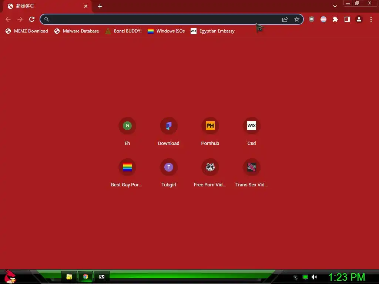Screen dimensions: 379x284
Task: Open the Extensions puzzle piece menu
Action: coord(335,19)
